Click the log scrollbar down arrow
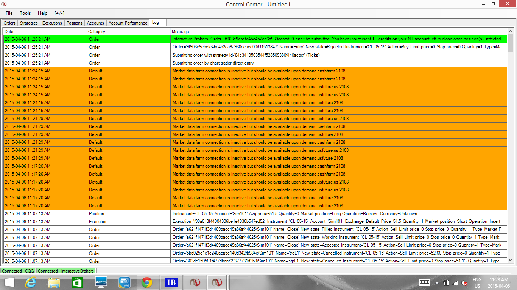The image size is (517, 290). 510,260
